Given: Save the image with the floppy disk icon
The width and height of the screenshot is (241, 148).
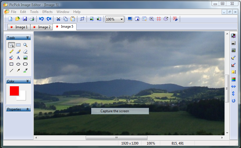Looking at the screenshot, I should coord(25,19).
